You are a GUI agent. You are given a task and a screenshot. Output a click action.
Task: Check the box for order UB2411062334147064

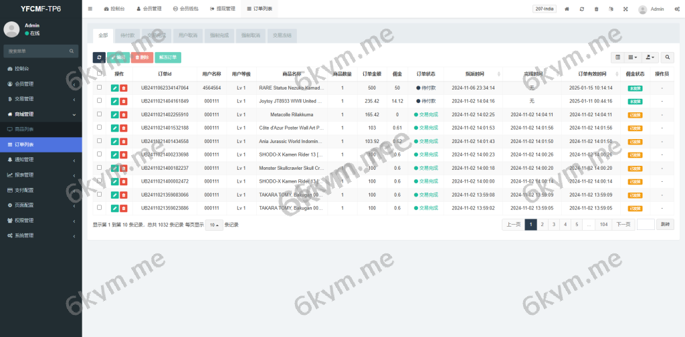100,88
